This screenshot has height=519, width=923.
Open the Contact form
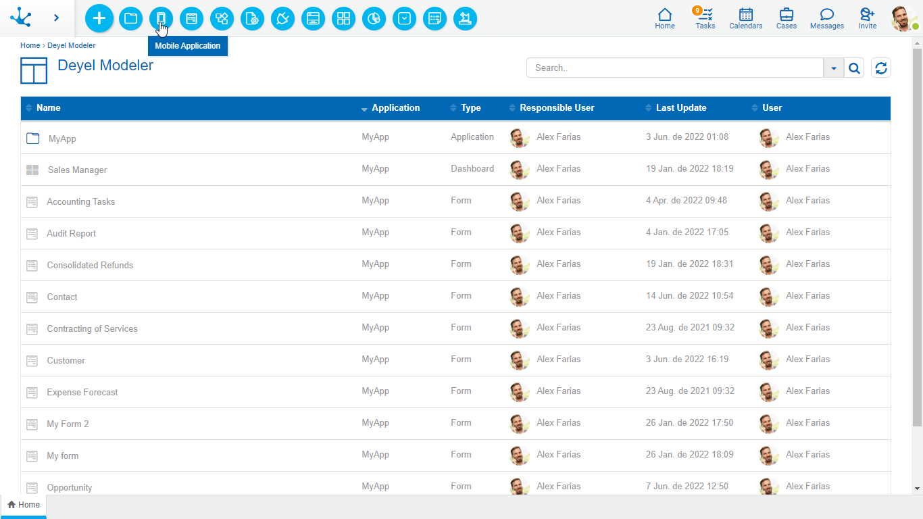point(61,297)
